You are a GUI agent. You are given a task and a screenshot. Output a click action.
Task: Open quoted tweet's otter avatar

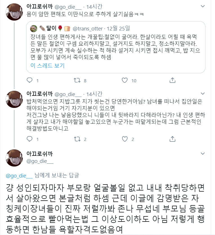[34, 28]
